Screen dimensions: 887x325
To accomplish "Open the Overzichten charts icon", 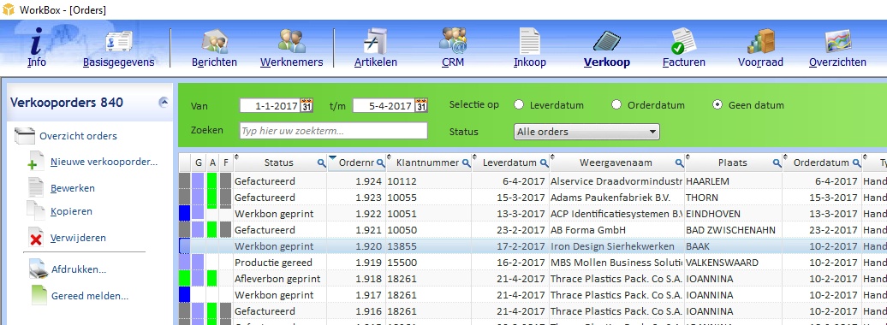I will (837, 49).
